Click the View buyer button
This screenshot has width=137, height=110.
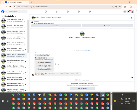(x=56, y=26)
